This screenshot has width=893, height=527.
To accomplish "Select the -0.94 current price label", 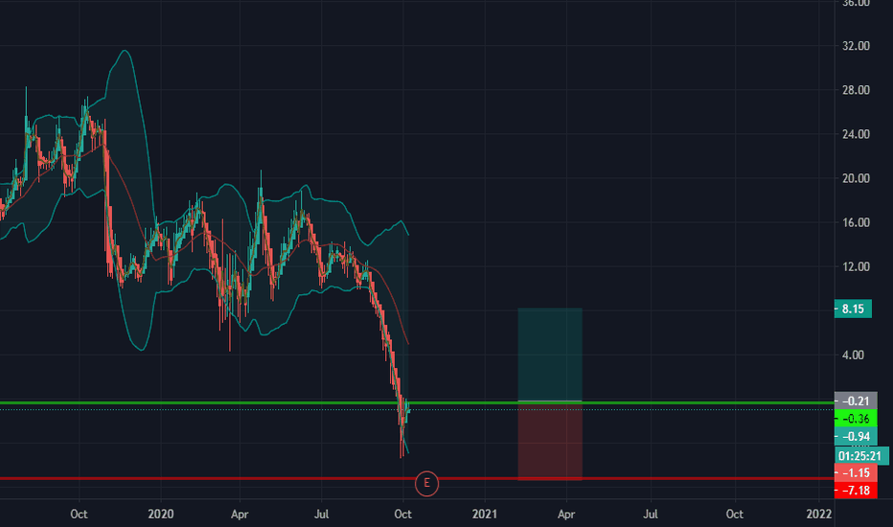I will tap(856, 436).
